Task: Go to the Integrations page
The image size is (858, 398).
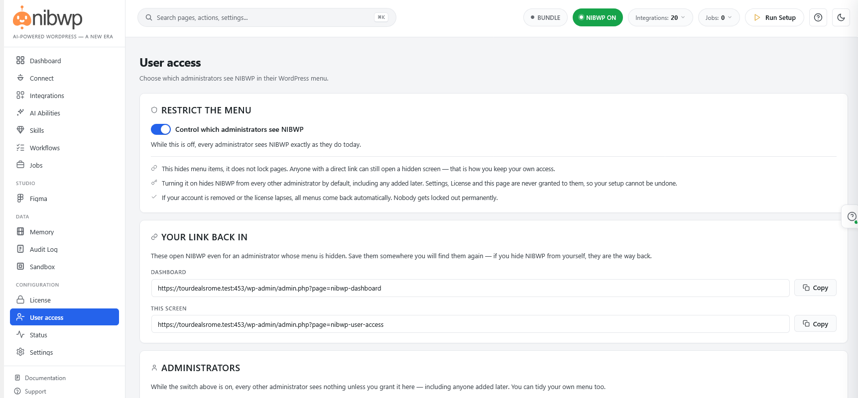Action: tap(64, 96)
